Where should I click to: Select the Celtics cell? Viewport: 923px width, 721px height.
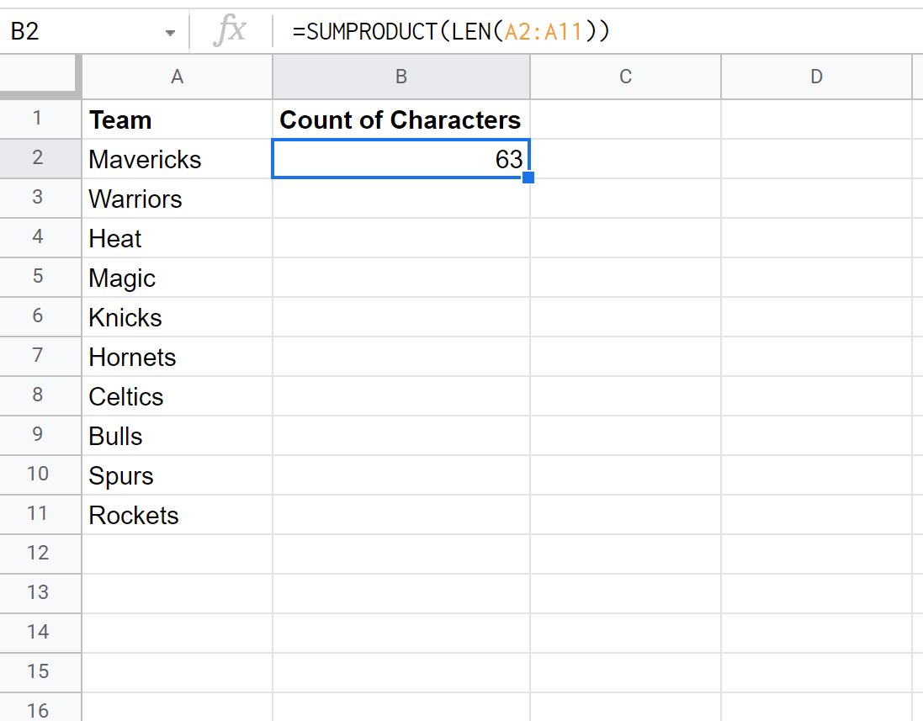pos(178,396)
